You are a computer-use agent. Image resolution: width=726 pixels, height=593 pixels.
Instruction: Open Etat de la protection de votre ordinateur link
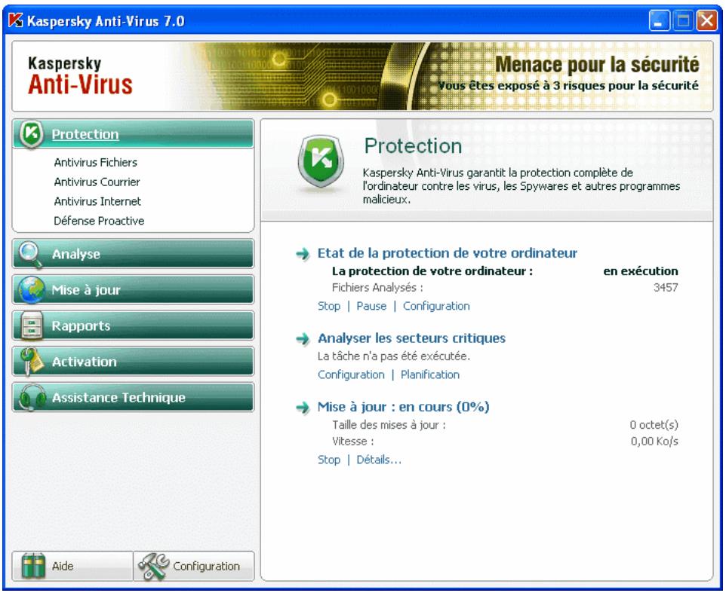[x=448, y=253]
